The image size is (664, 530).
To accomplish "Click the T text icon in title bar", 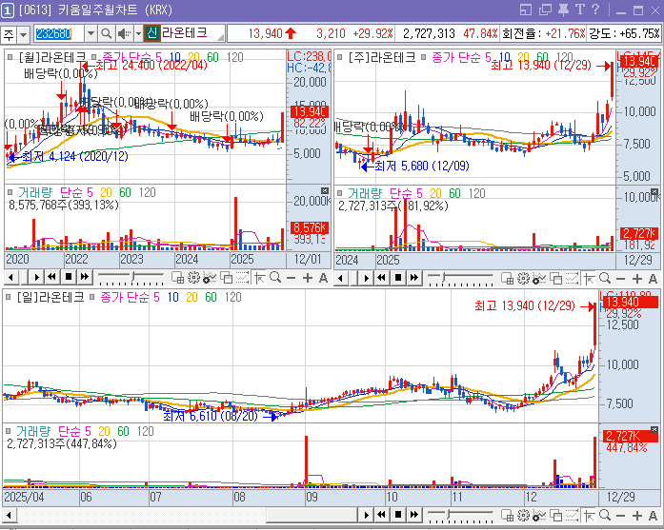I will click(580, 10).
